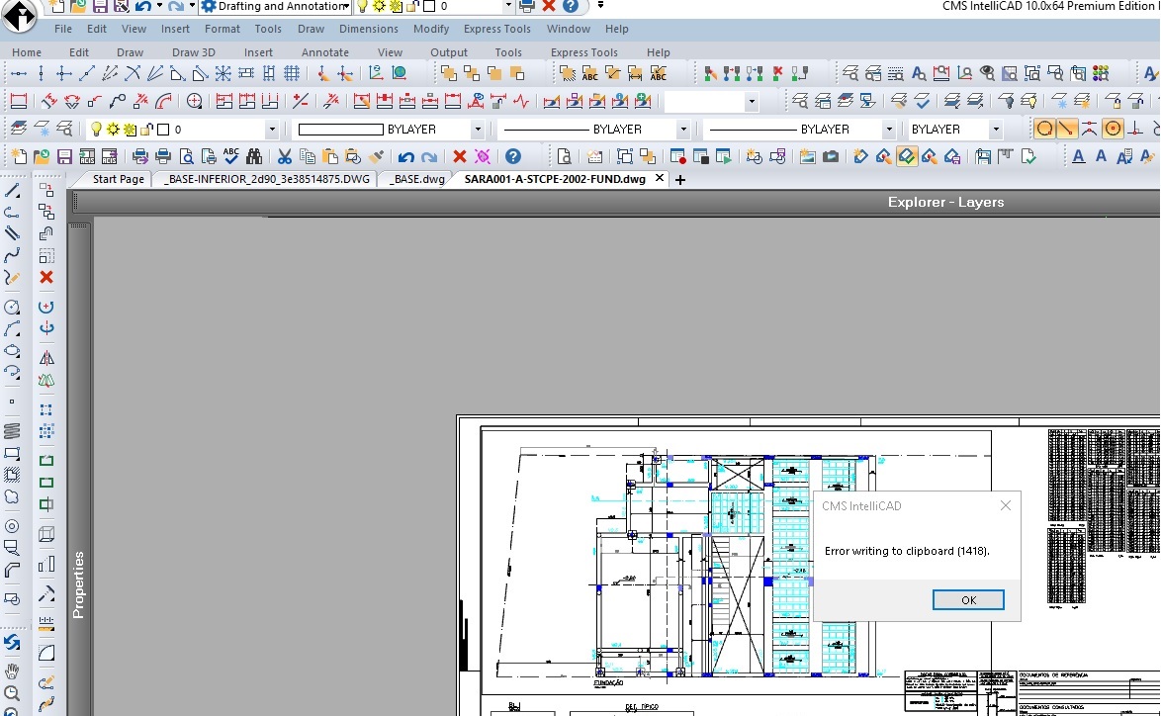Click OK in the clipboard error dialog
This screenshot has height=716, width=1161.
(968, 599)
